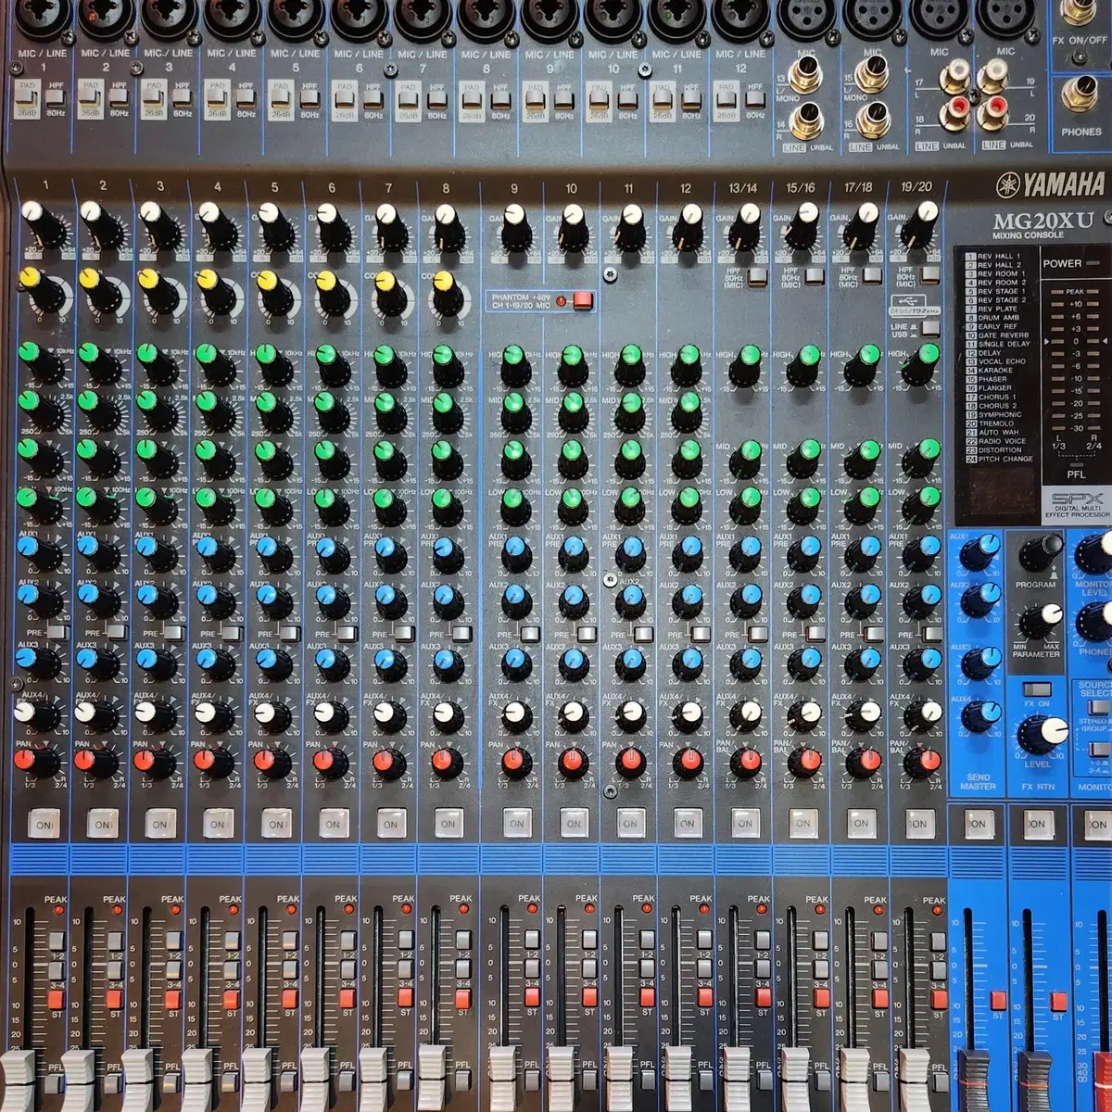Image resolution: width=1112 pixels, height=1112 pixels.
Task: Click the PHONES output jack
Action: click(1079, 93)
